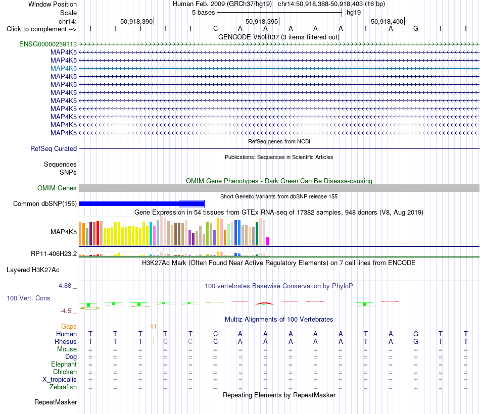Open 'RefSeq genes from NCBI' track title
This screenshot has height=414, width=480.
pyautogui.click(x=279, y=141)
